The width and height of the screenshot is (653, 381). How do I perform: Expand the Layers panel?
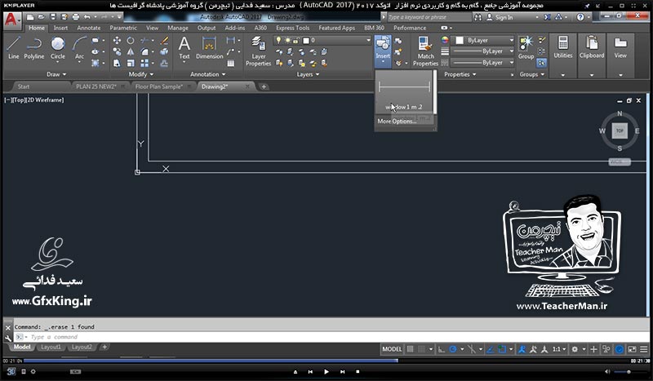pos(308,74)
